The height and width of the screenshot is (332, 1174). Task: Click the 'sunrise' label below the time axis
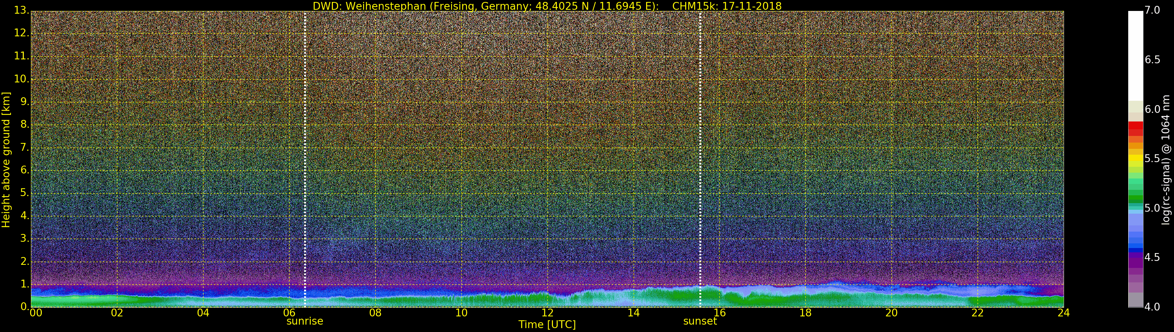(x=304, y=321)
